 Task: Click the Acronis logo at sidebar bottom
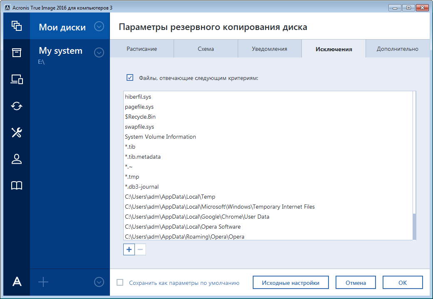(17, 282)
